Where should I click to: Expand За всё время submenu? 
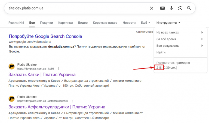tap(180, 39)
